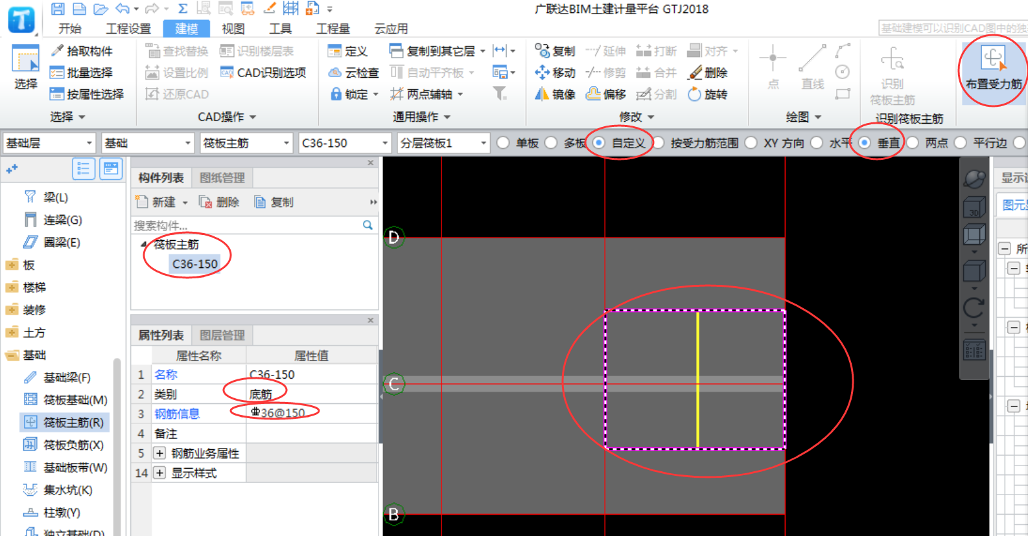The height and width of the screenshot is (536, 1028).
Task: Select the 移动 tool
Action: coord(555,73)
